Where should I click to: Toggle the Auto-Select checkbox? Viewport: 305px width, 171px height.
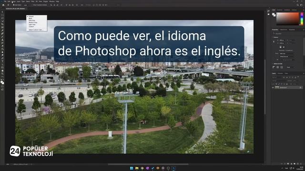coord(14,5)
